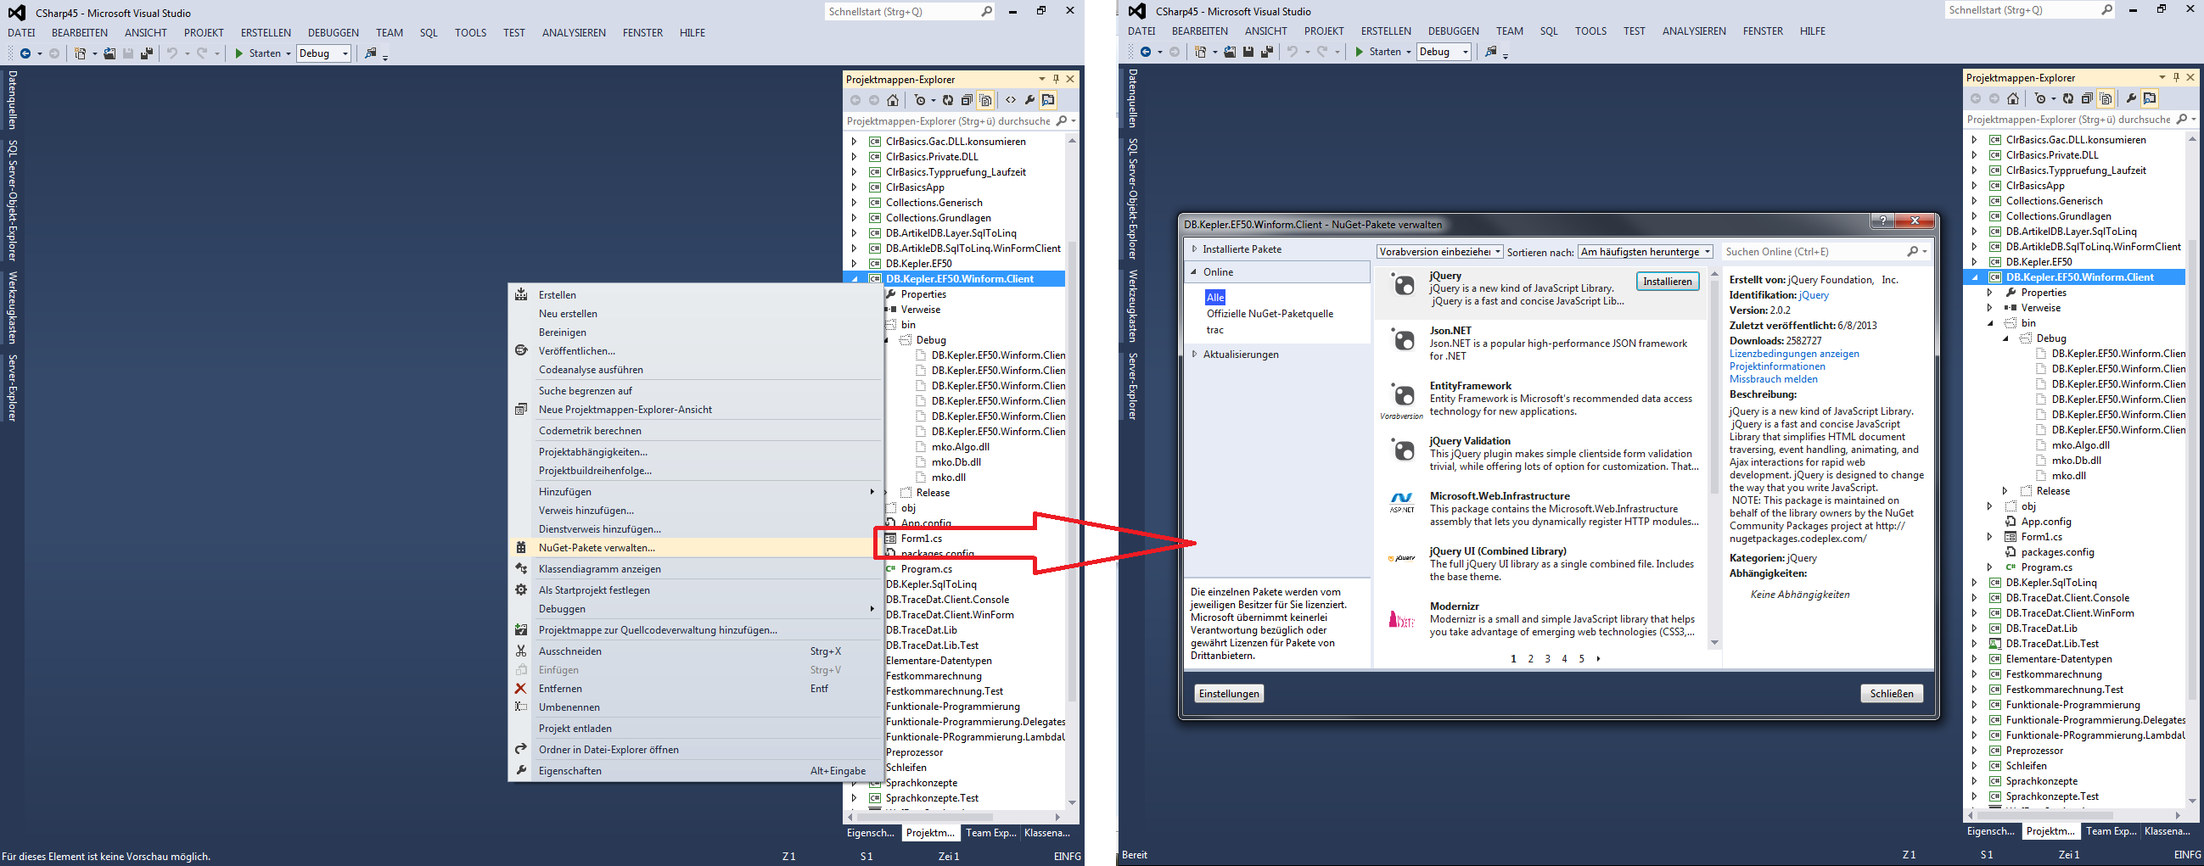2204x866 pixels.
Task: Click the Microsoft.Web.Infrastructure ASP.NET icon
Action: tap(1402, 502)
